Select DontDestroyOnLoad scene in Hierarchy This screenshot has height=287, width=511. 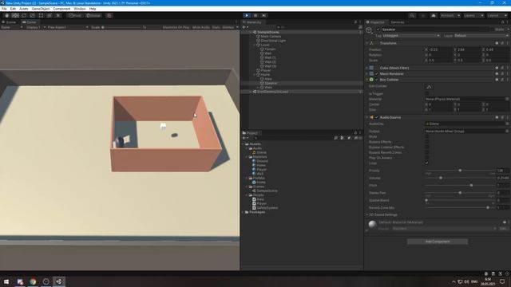272,92
